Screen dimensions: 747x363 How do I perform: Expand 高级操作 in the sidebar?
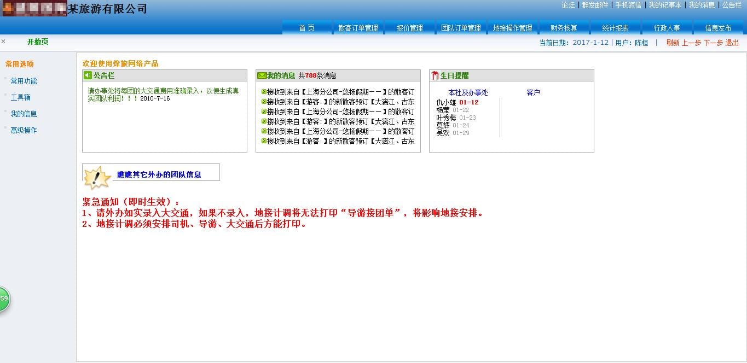click(24, 130)
